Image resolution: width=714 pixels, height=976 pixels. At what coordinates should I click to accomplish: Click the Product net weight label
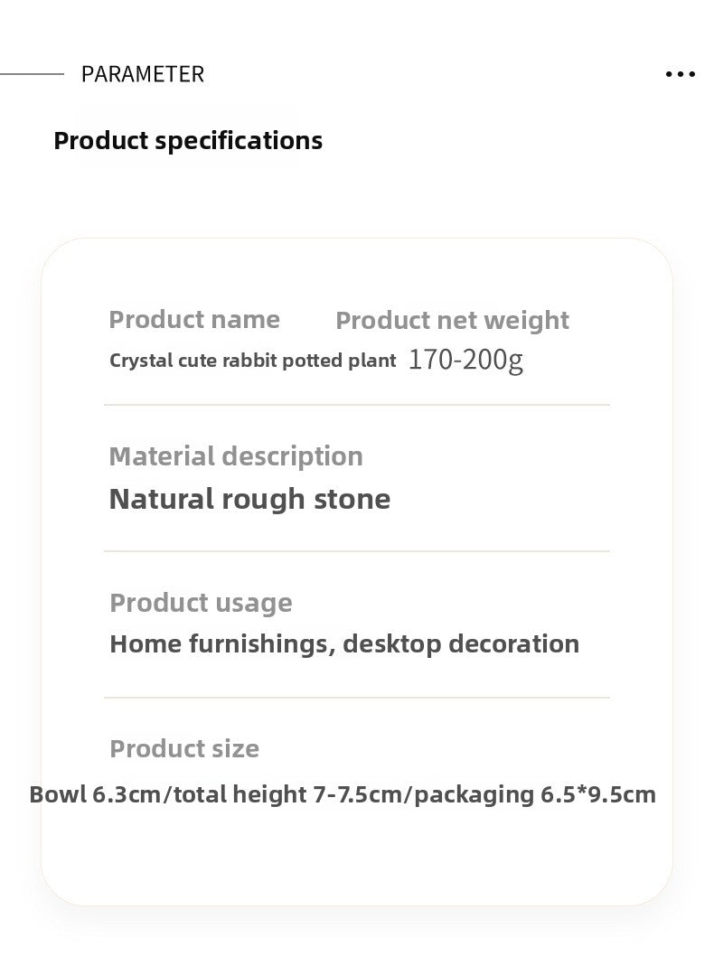click(452, 320)
